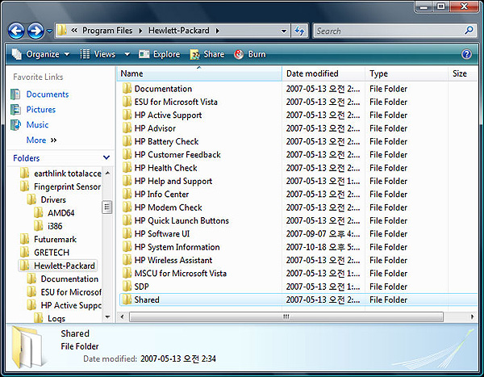Click More favorite links
Screen dimensions: 484x377
pos(41,140)
